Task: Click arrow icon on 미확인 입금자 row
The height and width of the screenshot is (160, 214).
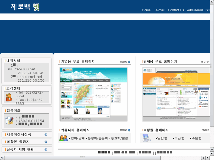Action: click(46, 142)
